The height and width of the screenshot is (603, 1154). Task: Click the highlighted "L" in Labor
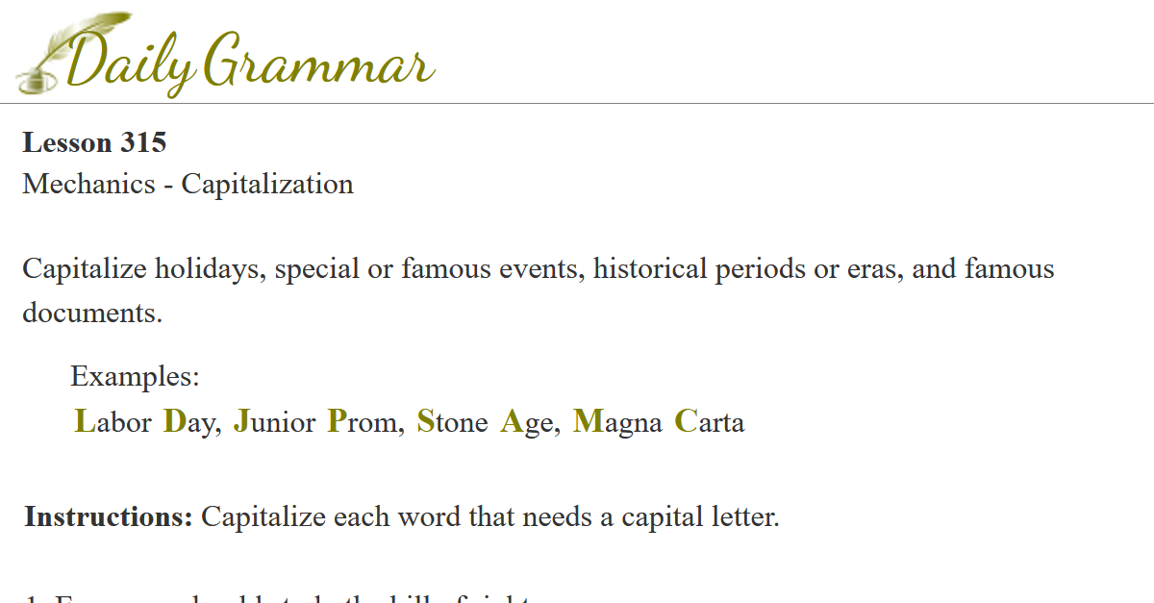coord(84,421)
